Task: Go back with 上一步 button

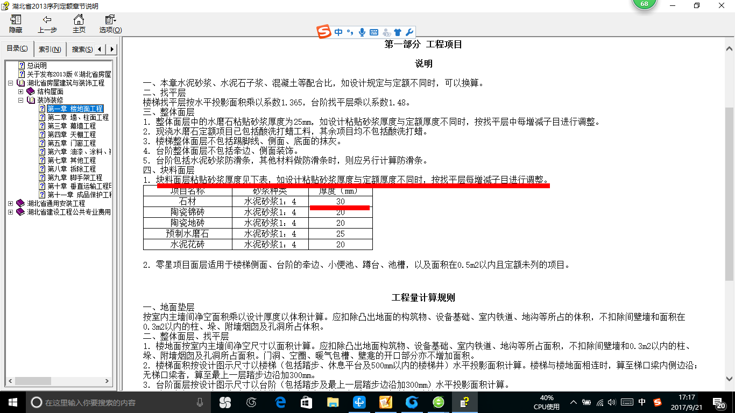Action: [47, 24]
